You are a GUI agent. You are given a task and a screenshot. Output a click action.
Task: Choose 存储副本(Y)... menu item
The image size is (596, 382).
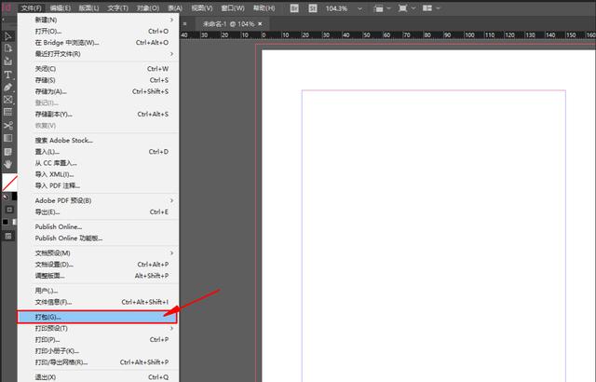tap(98, 114)
